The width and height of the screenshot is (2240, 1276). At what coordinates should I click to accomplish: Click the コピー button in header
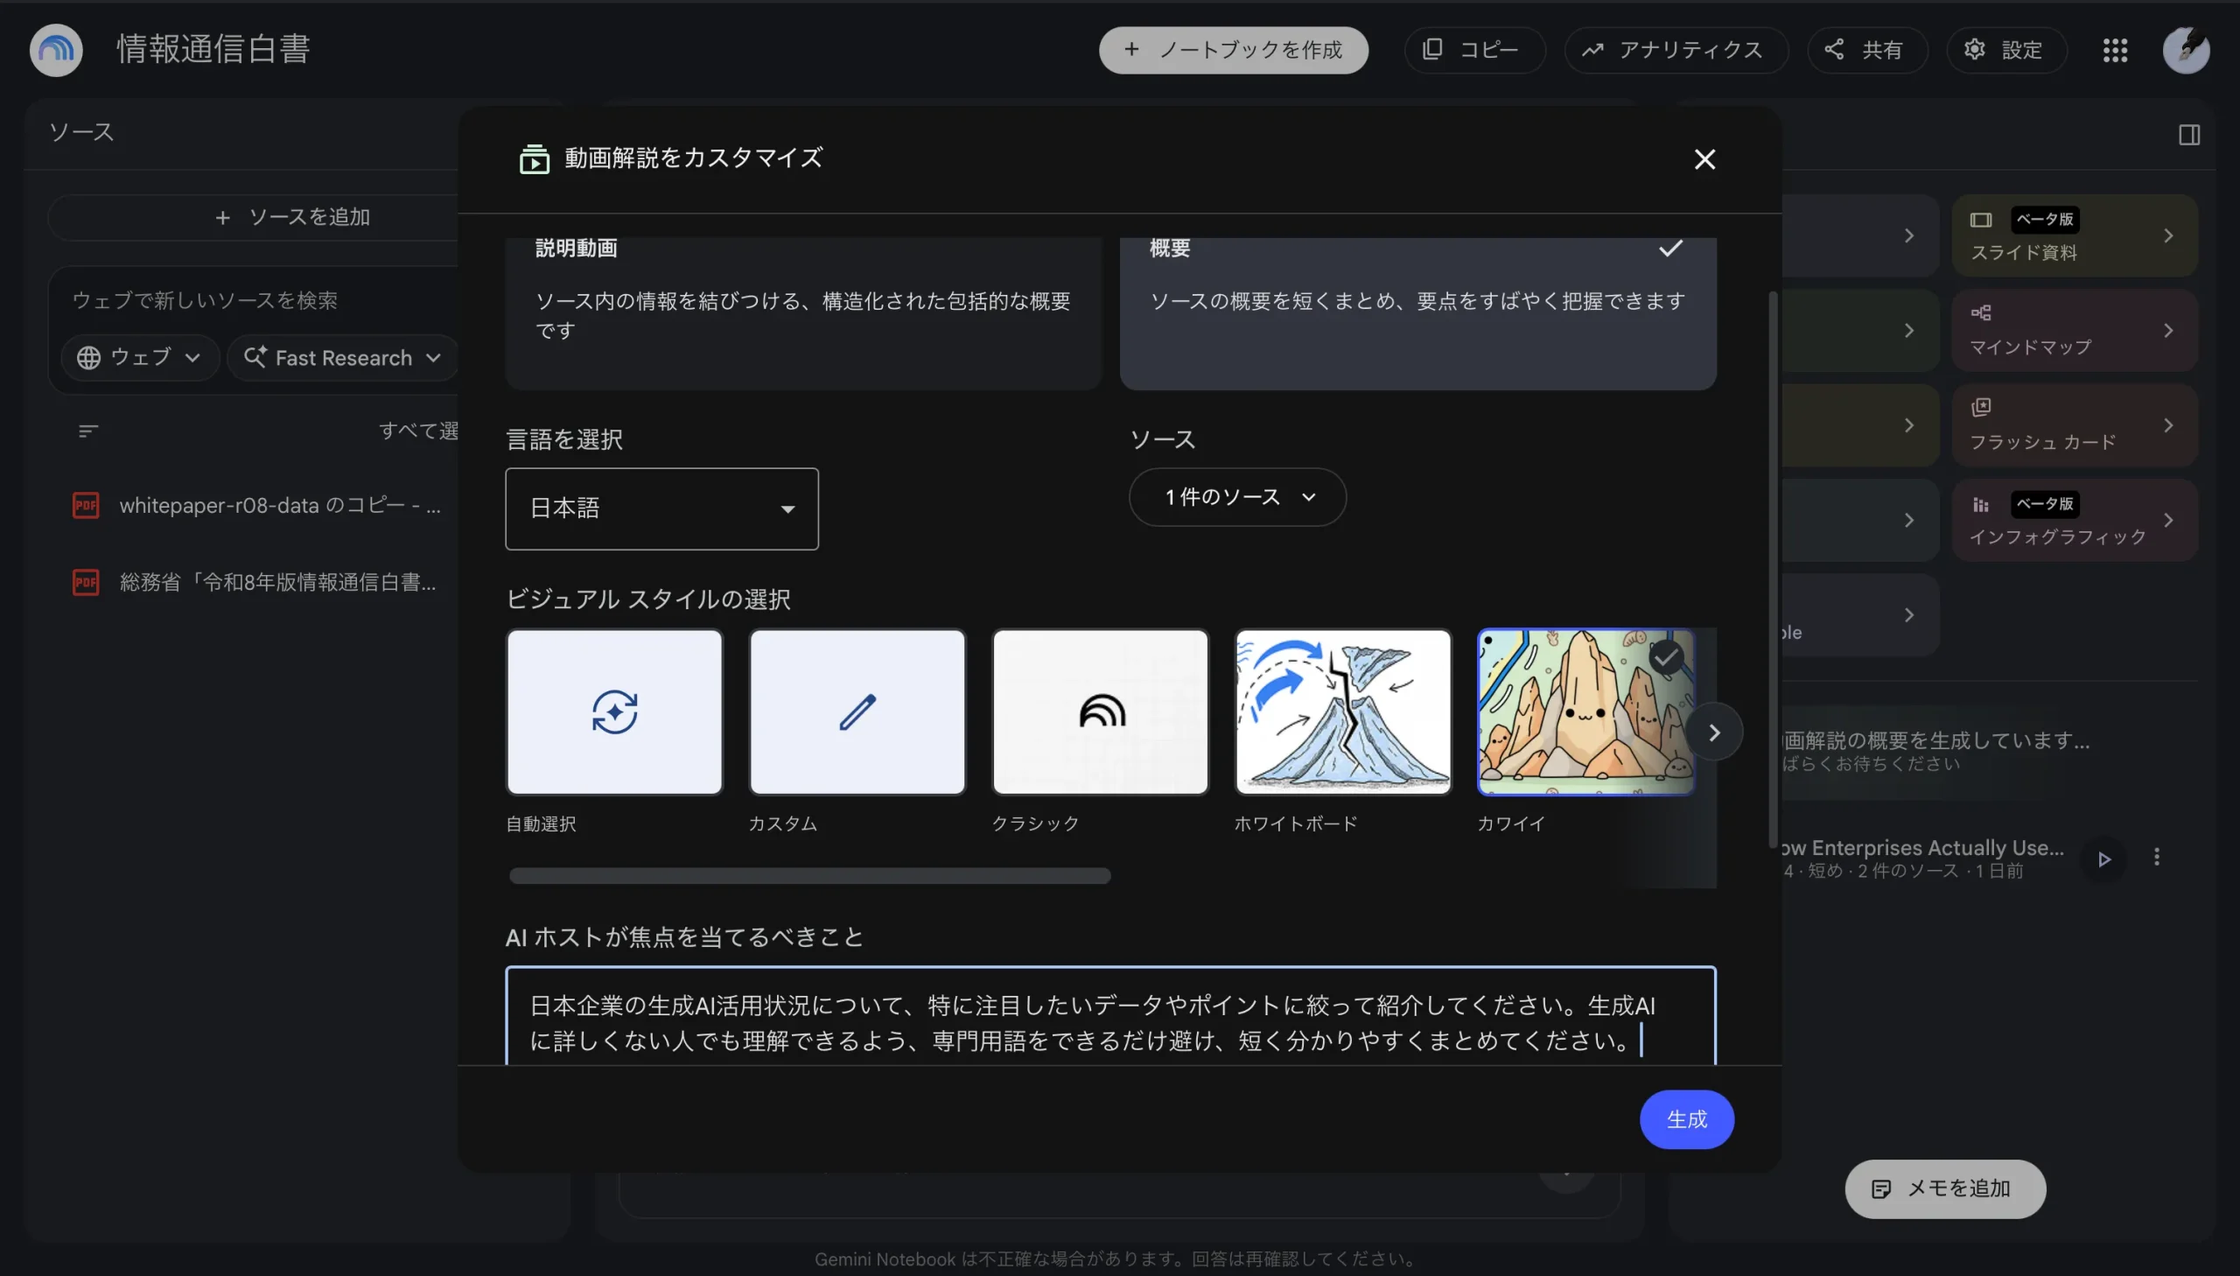[x=1473, y=50]
